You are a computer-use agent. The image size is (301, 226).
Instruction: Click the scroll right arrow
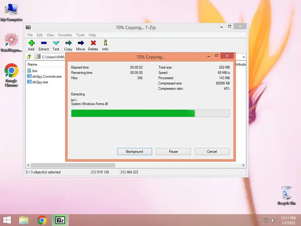click(x=243, y=165)
